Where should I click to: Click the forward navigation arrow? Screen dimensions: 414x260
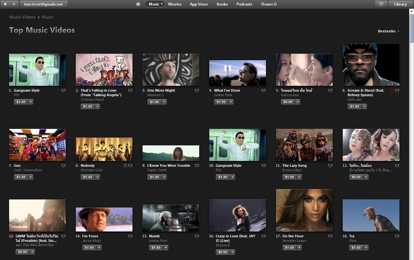coord(14,4)
